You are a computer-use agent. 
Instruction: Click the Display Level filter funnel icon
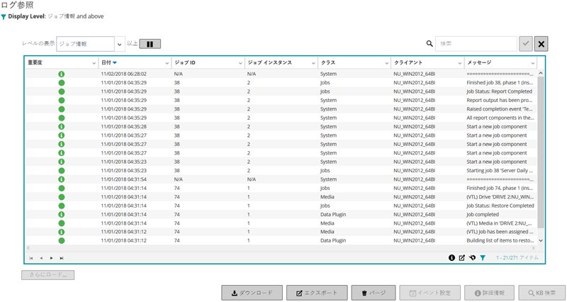4,16
